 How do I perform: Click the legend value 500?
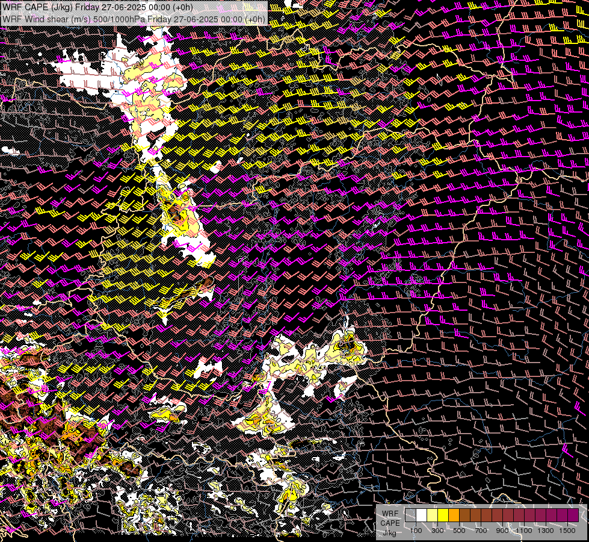pos(459,531)
